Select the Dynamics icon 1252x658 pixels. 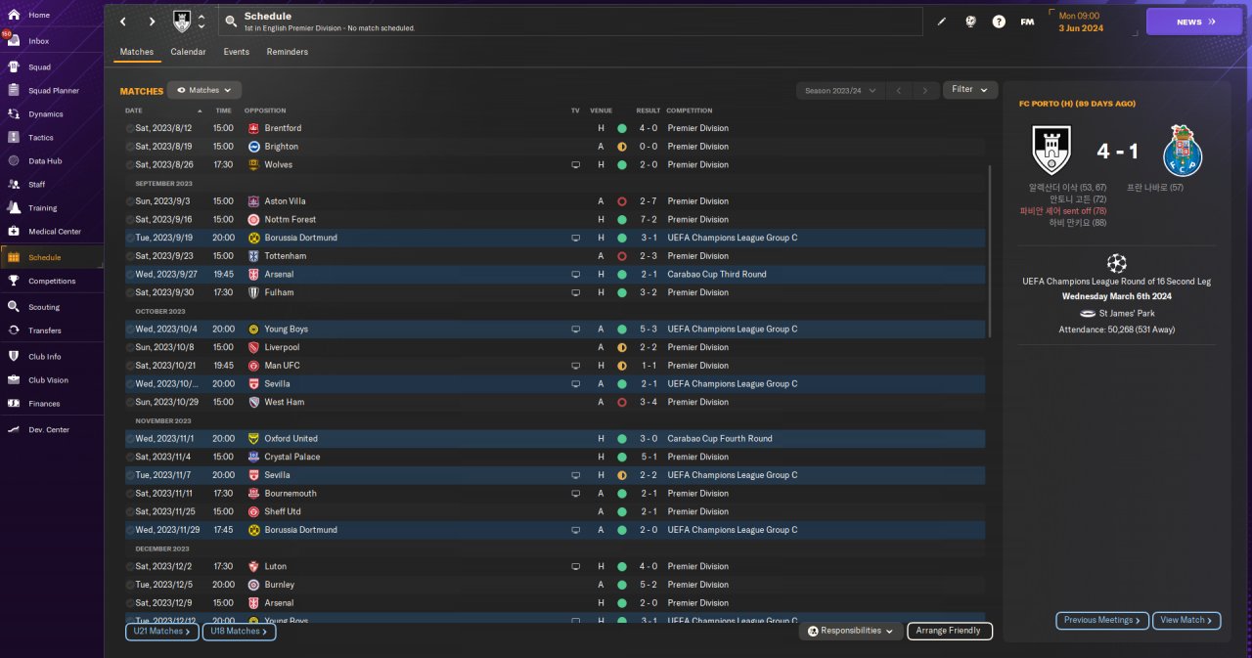(x=14, y=114)
